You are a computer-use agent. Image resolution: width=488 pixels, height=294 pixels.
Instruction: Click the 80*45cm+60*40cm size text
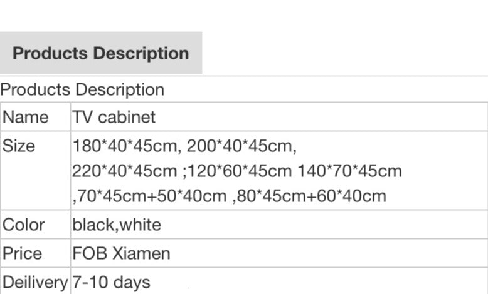tap(311, 196)
